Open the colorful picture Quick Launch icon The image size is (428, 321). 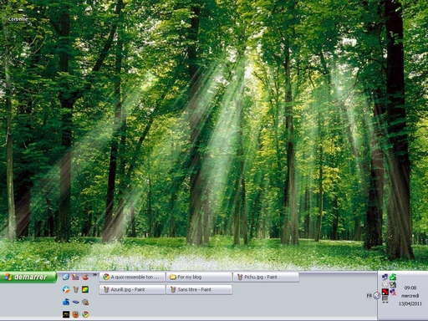tap(76, 277)
